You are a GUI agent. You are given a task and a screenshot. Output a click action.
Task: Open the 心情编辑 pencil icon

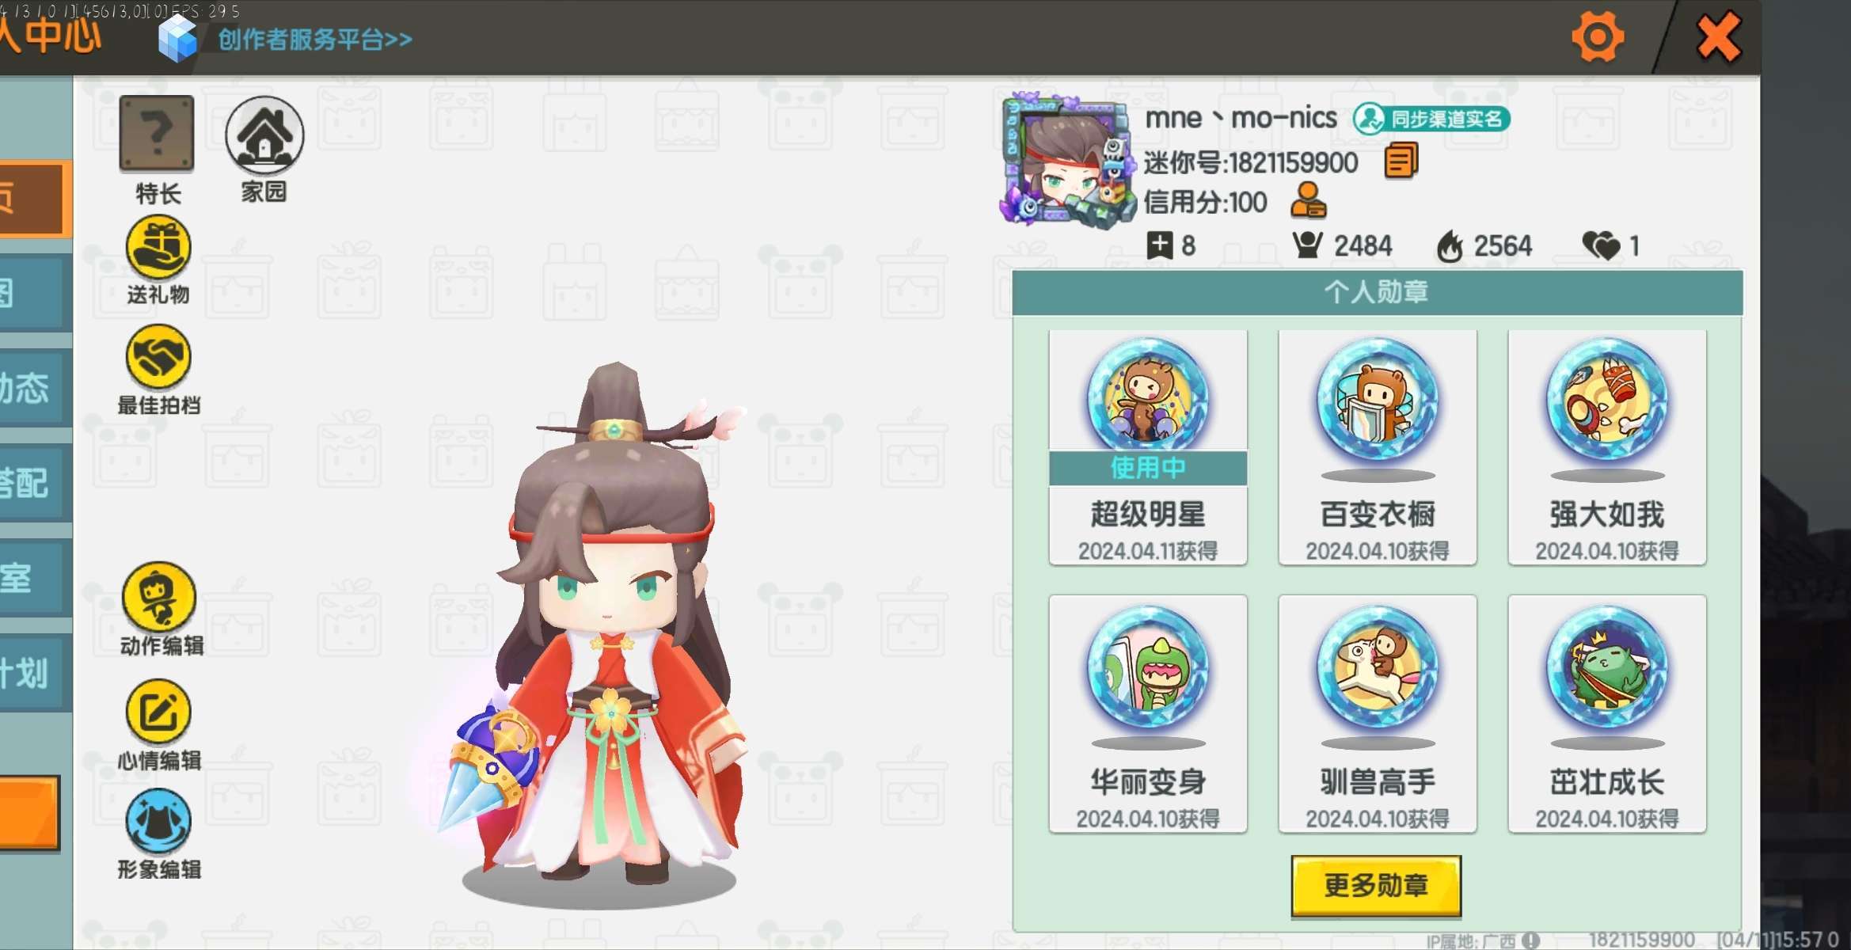click(x=158, y=712)
